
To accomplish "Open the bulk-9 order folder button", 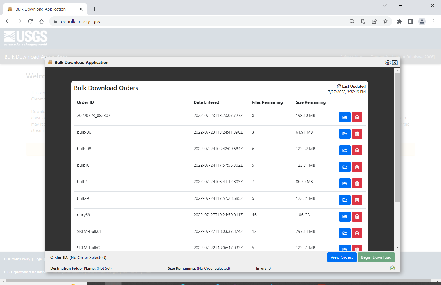I will (x=345, y=200).
